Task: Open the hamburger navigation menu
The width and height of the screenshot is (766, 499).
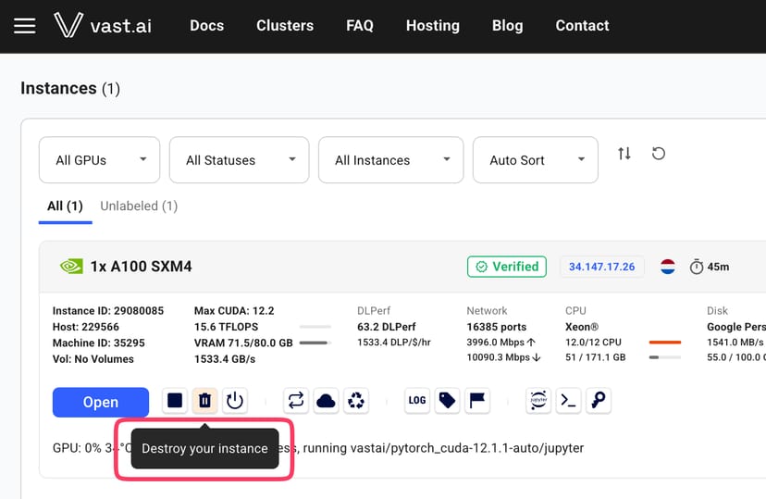Action: coord(25,26)
